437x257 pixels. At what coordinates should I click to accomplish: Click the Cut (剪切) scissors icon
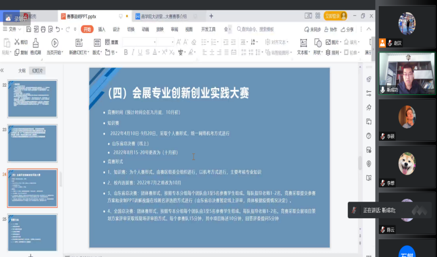click(17, 42)
